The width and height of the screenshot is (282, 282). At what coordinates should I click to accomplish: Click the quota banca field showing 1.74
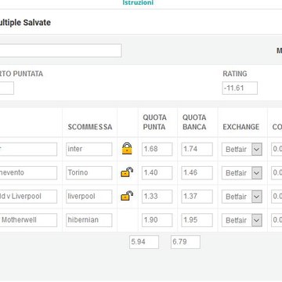197,149
